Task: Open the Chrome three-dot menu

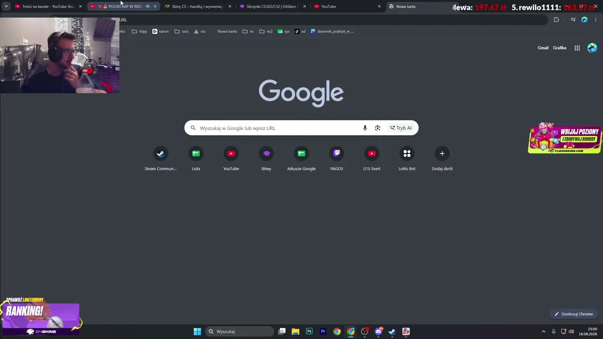Action: coord(595,20)
